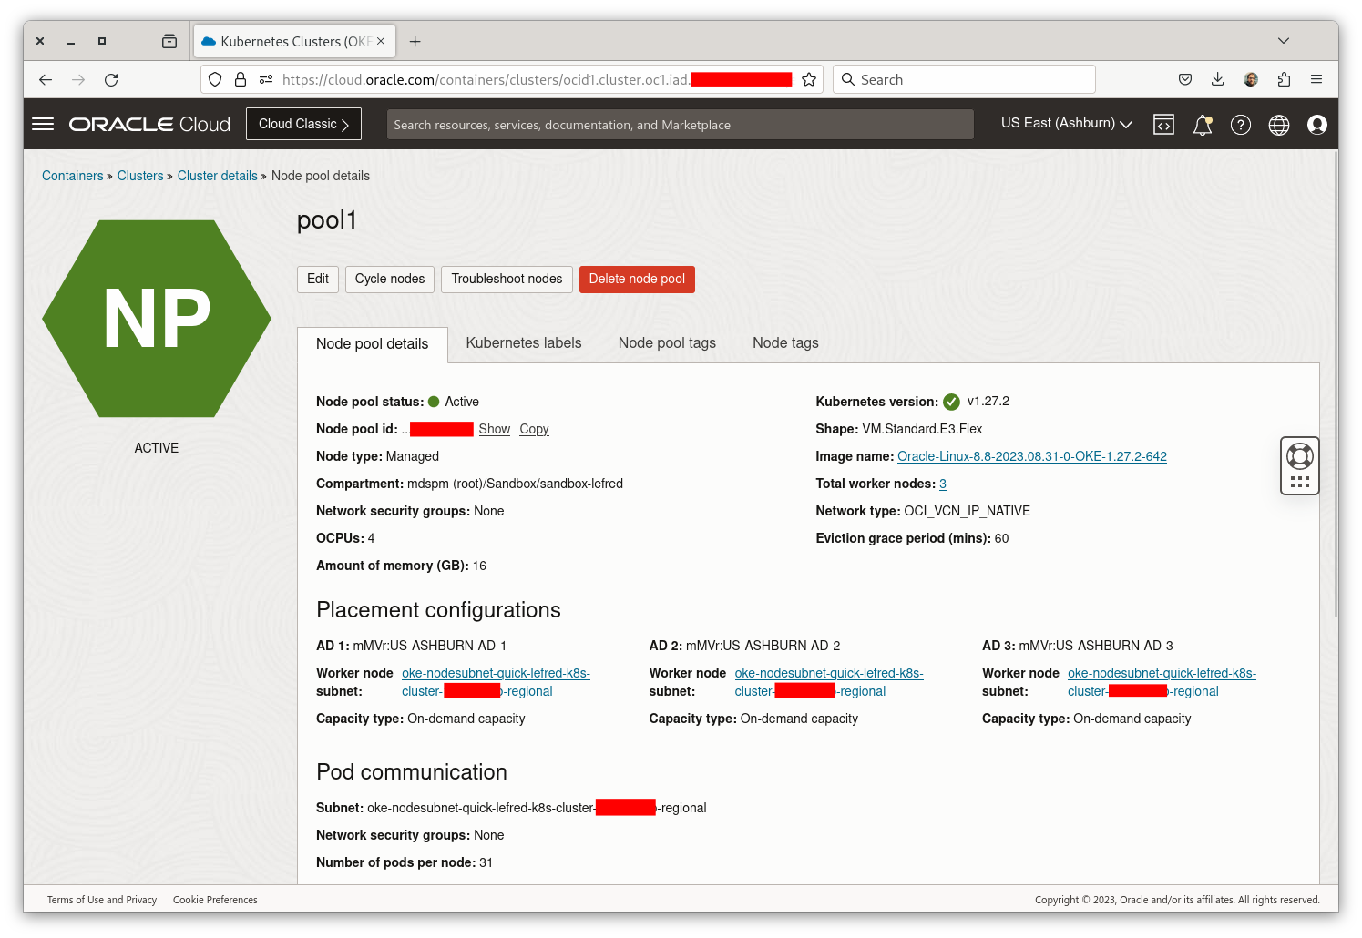Open the Oracle-Linux-8.8 image name link
The width and height of the screenshot is (1362, 938).
[x=1032, y=456]
